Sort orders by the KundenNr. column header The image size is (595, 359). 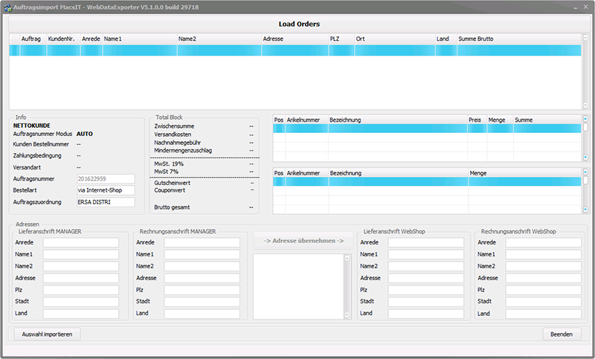(62, 39)
